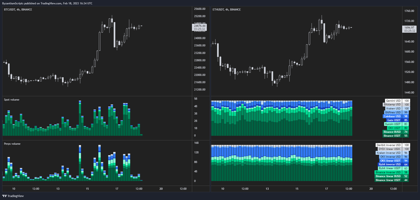Click the value 85 beside Gate USDT
This screenshot has width=420, height=200.
[406, 120]
